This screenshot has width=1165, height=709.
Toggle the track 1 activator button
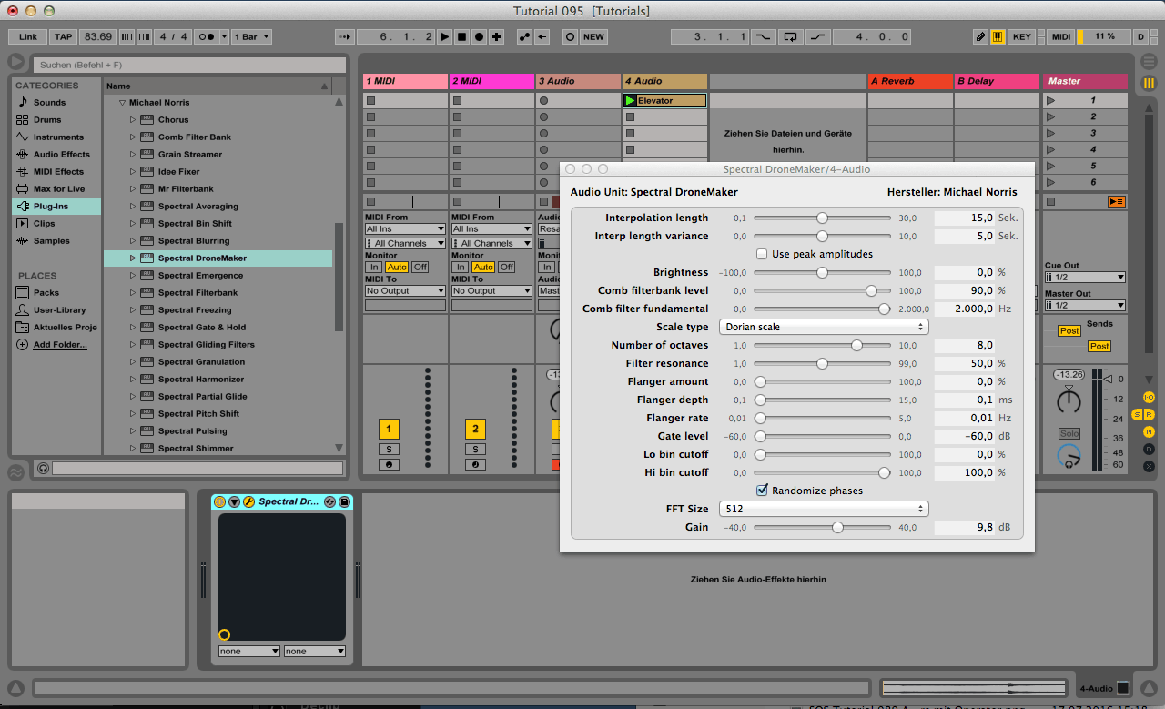pos(389,429)
